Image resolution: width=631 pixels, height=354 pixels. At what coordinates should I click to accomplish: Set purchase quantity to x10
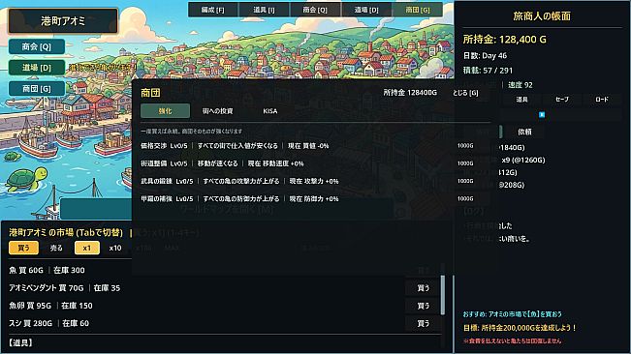click(115, 248)
